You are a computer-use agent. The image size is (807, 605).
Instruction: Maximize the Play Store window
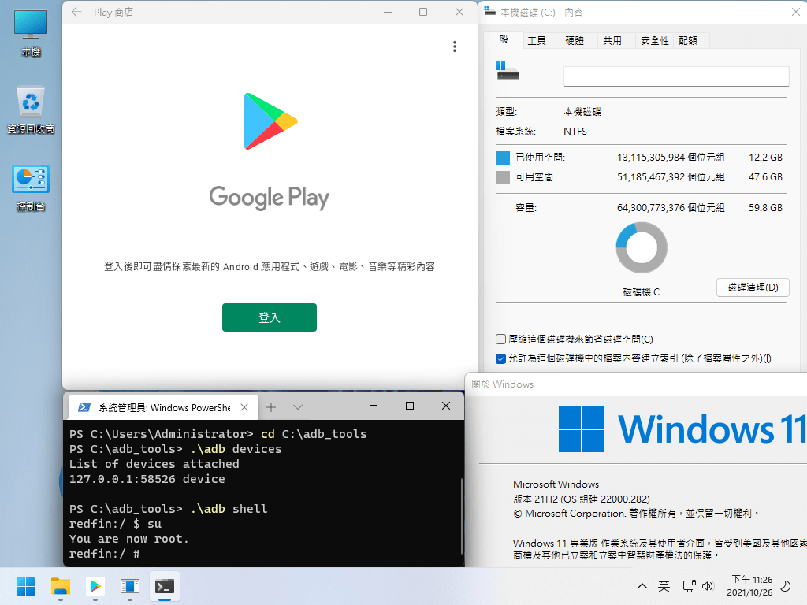tap(423, 12)
